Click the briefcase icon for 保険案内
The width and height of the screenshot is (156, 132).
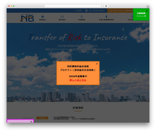coord(42,17)
